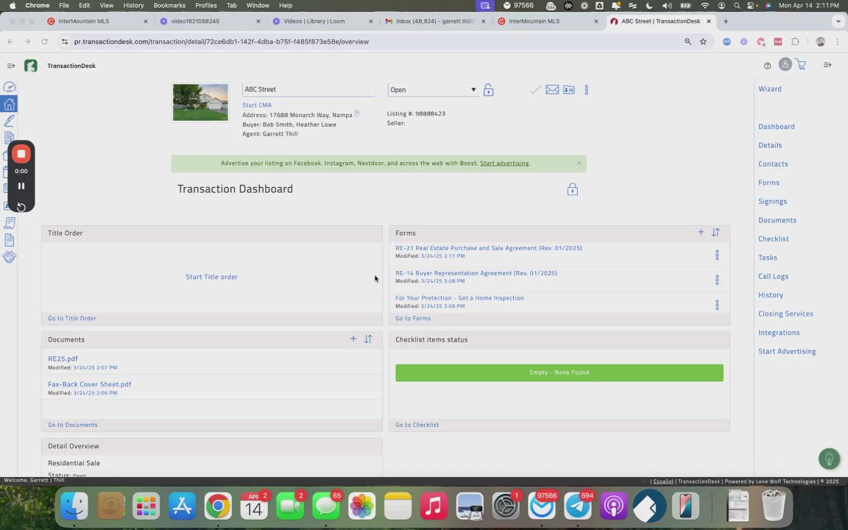Dismiss the Boost advertising banner
Screen dimensions: 848x530
point(579,163)
